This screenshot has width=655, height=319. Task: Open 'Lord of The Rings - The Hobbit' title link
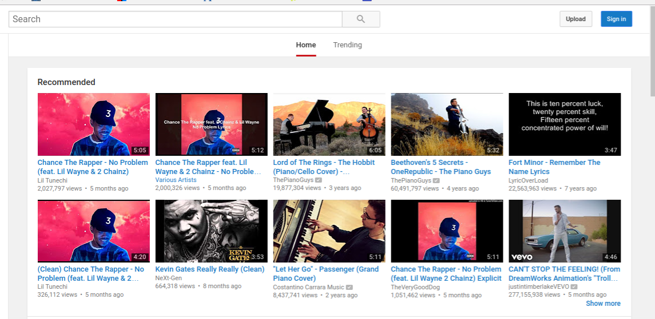click(324, 167)
